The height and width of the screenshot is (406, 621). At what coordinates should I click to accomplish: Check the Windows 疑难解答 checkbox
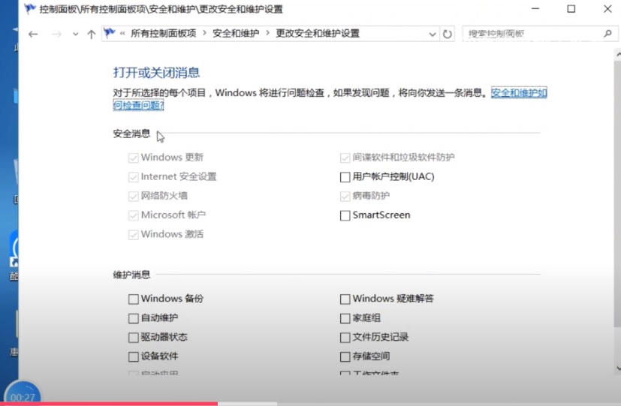point(345,299)
